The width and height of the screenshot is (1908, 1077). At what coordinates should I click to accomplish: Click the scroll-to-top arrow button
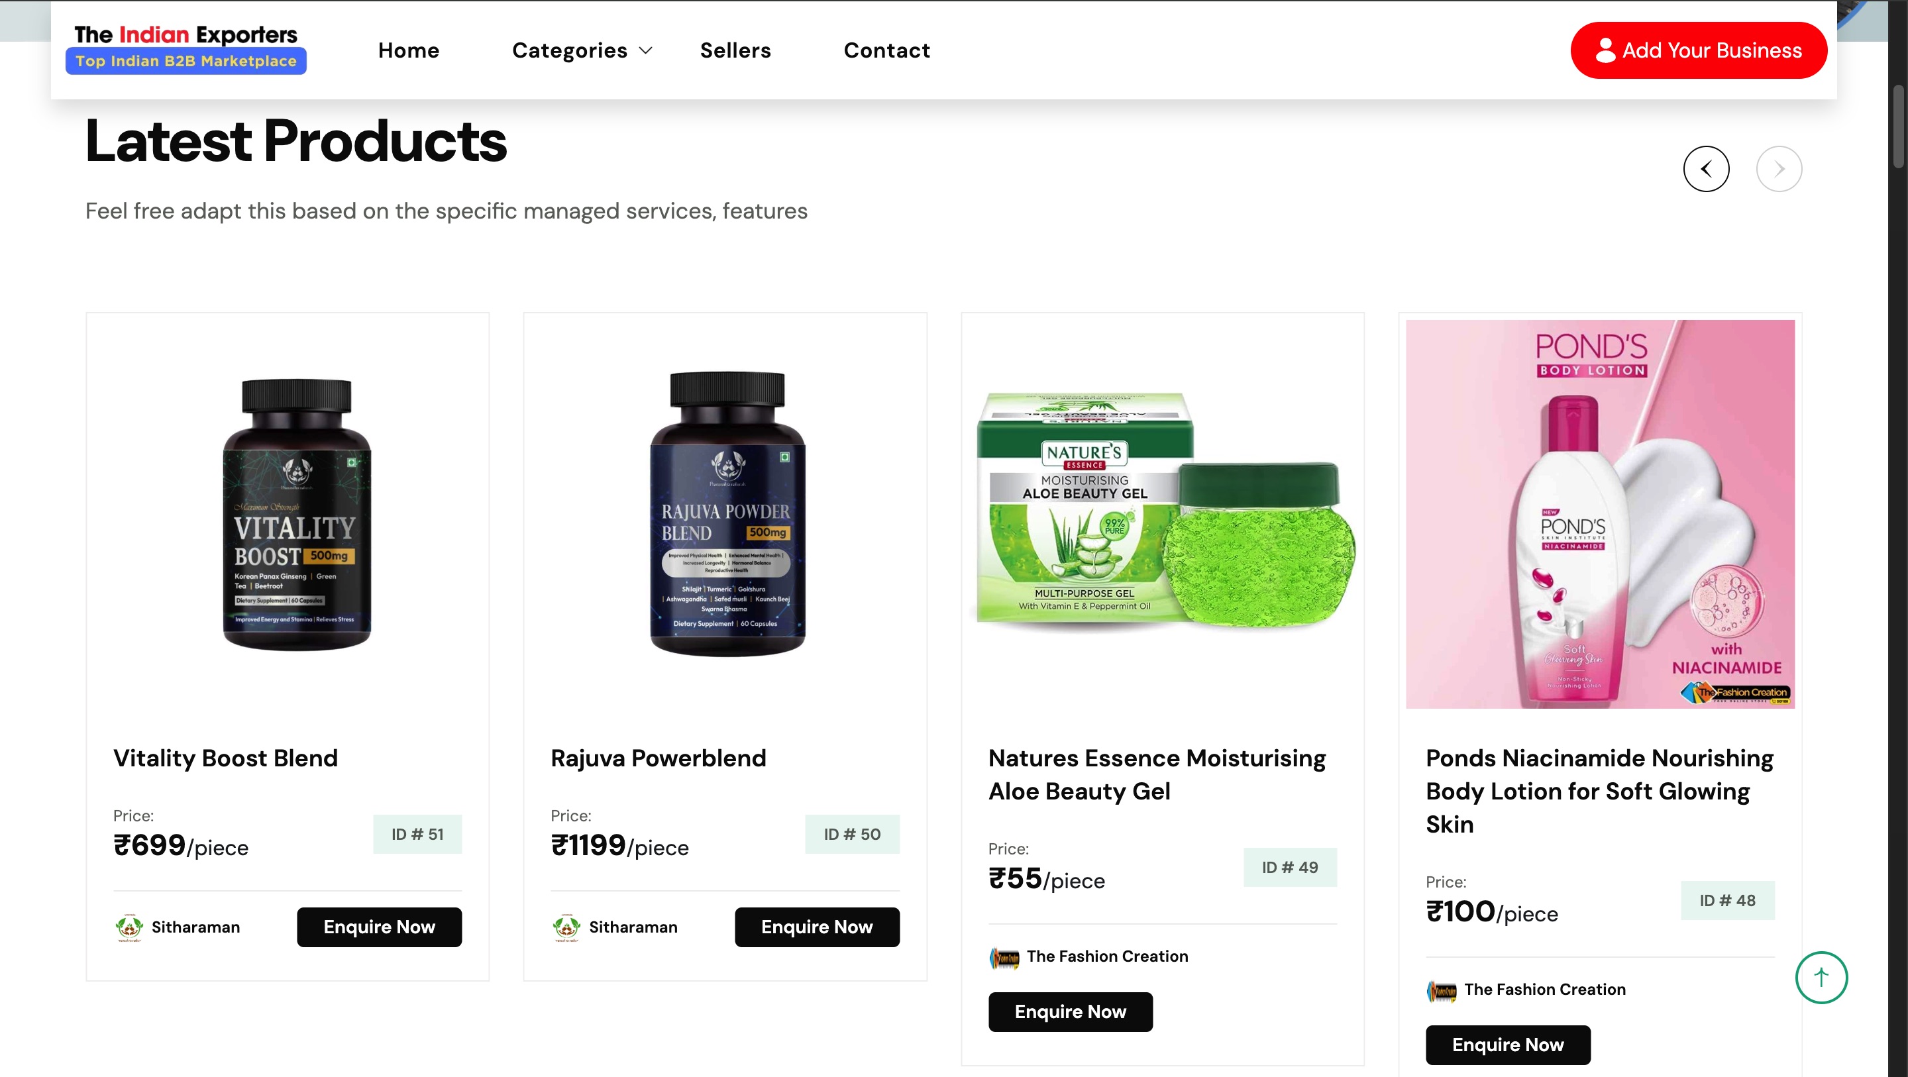click(1821, 977)
